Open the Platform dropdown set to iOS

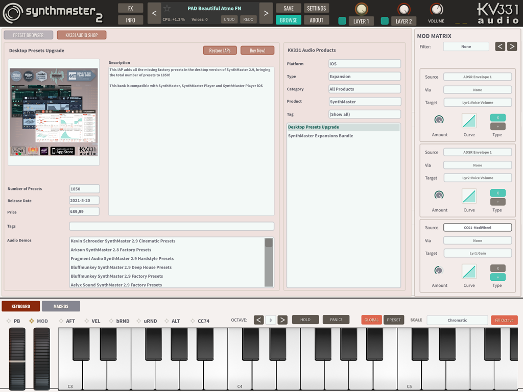point(364,64)
